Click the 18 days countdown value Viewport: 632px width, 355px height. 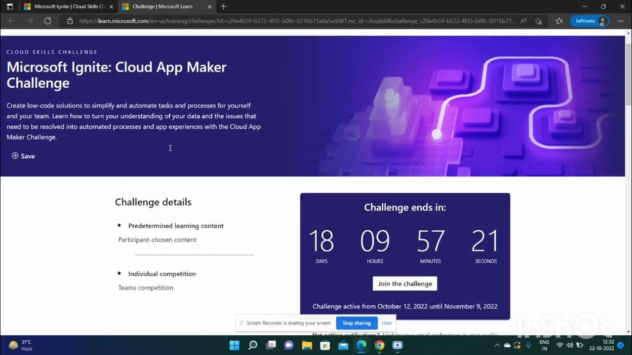click(321, 241)
